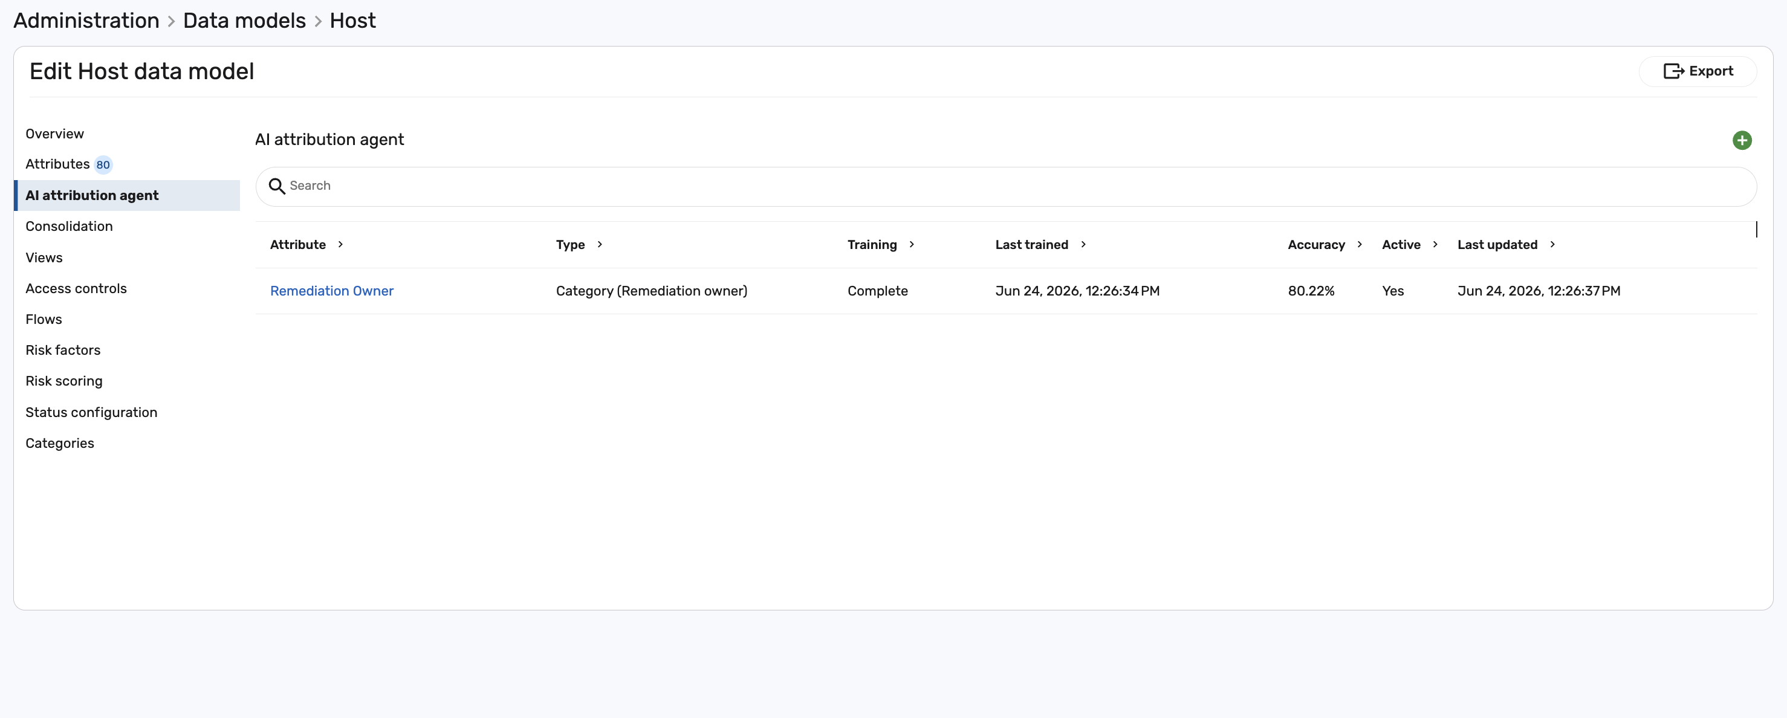Open the Status configuration section
The image size is (1787, 718).
pos(91,412)
